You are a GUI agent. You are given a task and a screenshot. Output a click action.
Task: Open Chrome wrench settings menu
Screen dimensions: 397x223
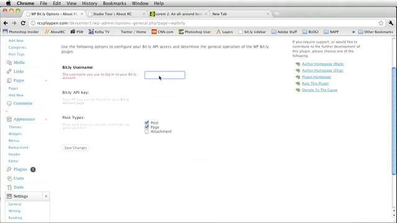391,23
